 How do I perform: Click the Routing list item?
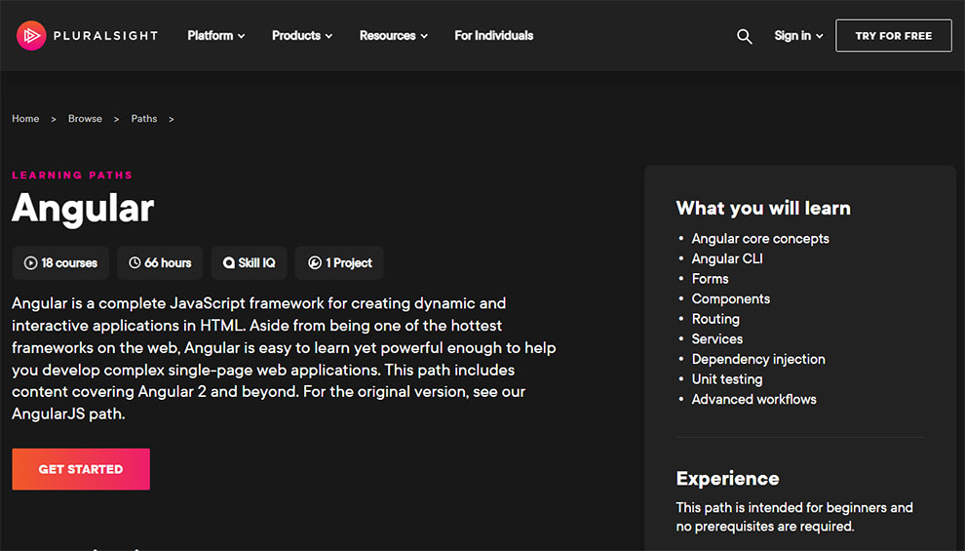pyautogui.click(x=715, y=319)
